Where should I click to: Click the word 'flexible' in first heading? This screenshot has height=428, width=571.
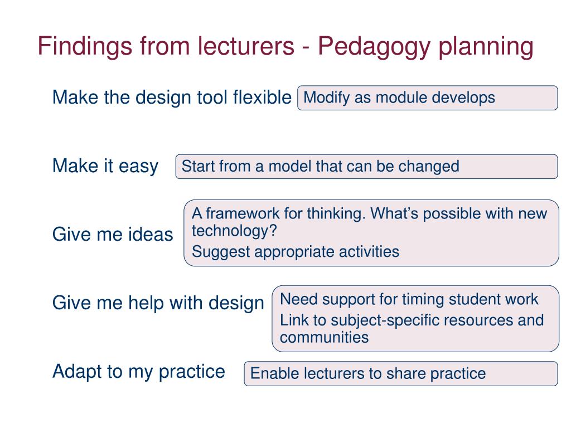262,98
